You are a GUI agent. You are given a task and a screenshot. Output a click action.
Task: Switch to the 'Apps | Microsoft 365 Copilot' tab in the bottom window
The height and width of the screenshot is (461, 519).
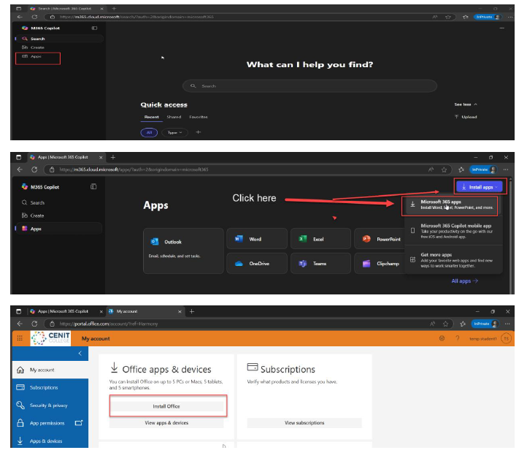coord(64,311)
